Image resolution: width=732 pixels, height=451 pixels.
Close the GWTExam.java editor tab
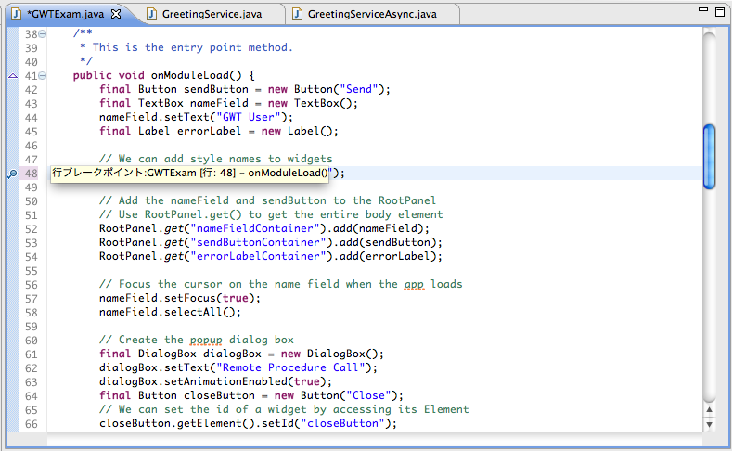coord(116,14)
